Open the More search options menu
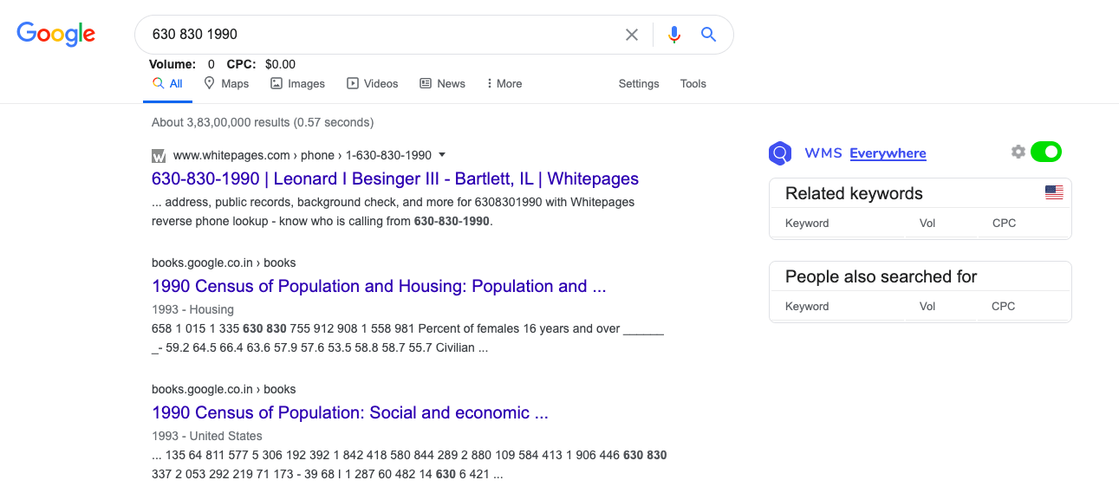The height and width of the screenshot is (493, 1119). click(504, 84)
